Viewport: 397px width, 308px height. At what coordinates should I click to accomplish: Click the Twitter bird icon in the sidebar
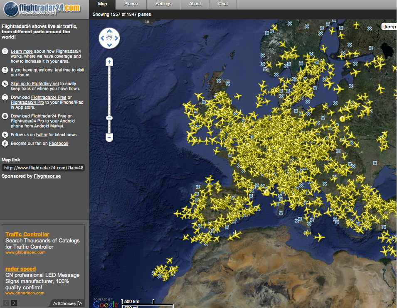[x=5, y=135]
